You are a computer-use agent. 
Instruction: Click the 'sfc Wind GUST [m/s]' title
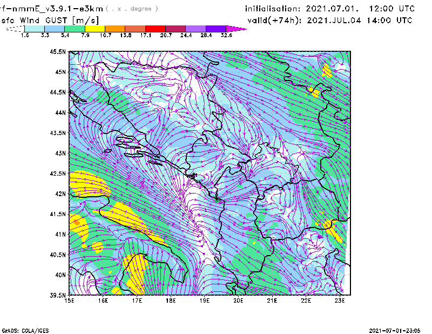(50, 21)
